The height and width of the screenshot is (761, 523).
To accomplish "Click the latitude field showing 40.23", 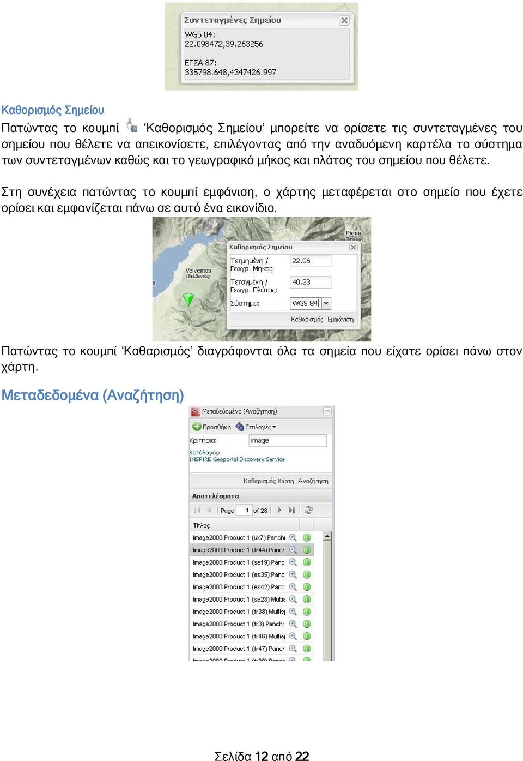I will pyautogui.click(x=310, y=282).
